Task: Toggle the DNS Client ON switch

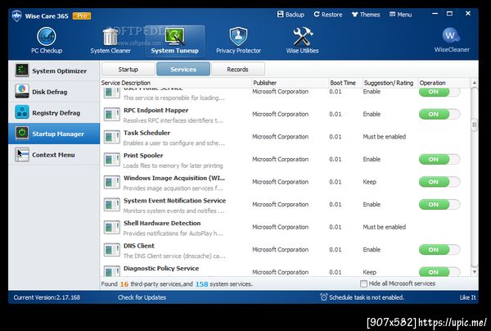Action: pos(439,250)
